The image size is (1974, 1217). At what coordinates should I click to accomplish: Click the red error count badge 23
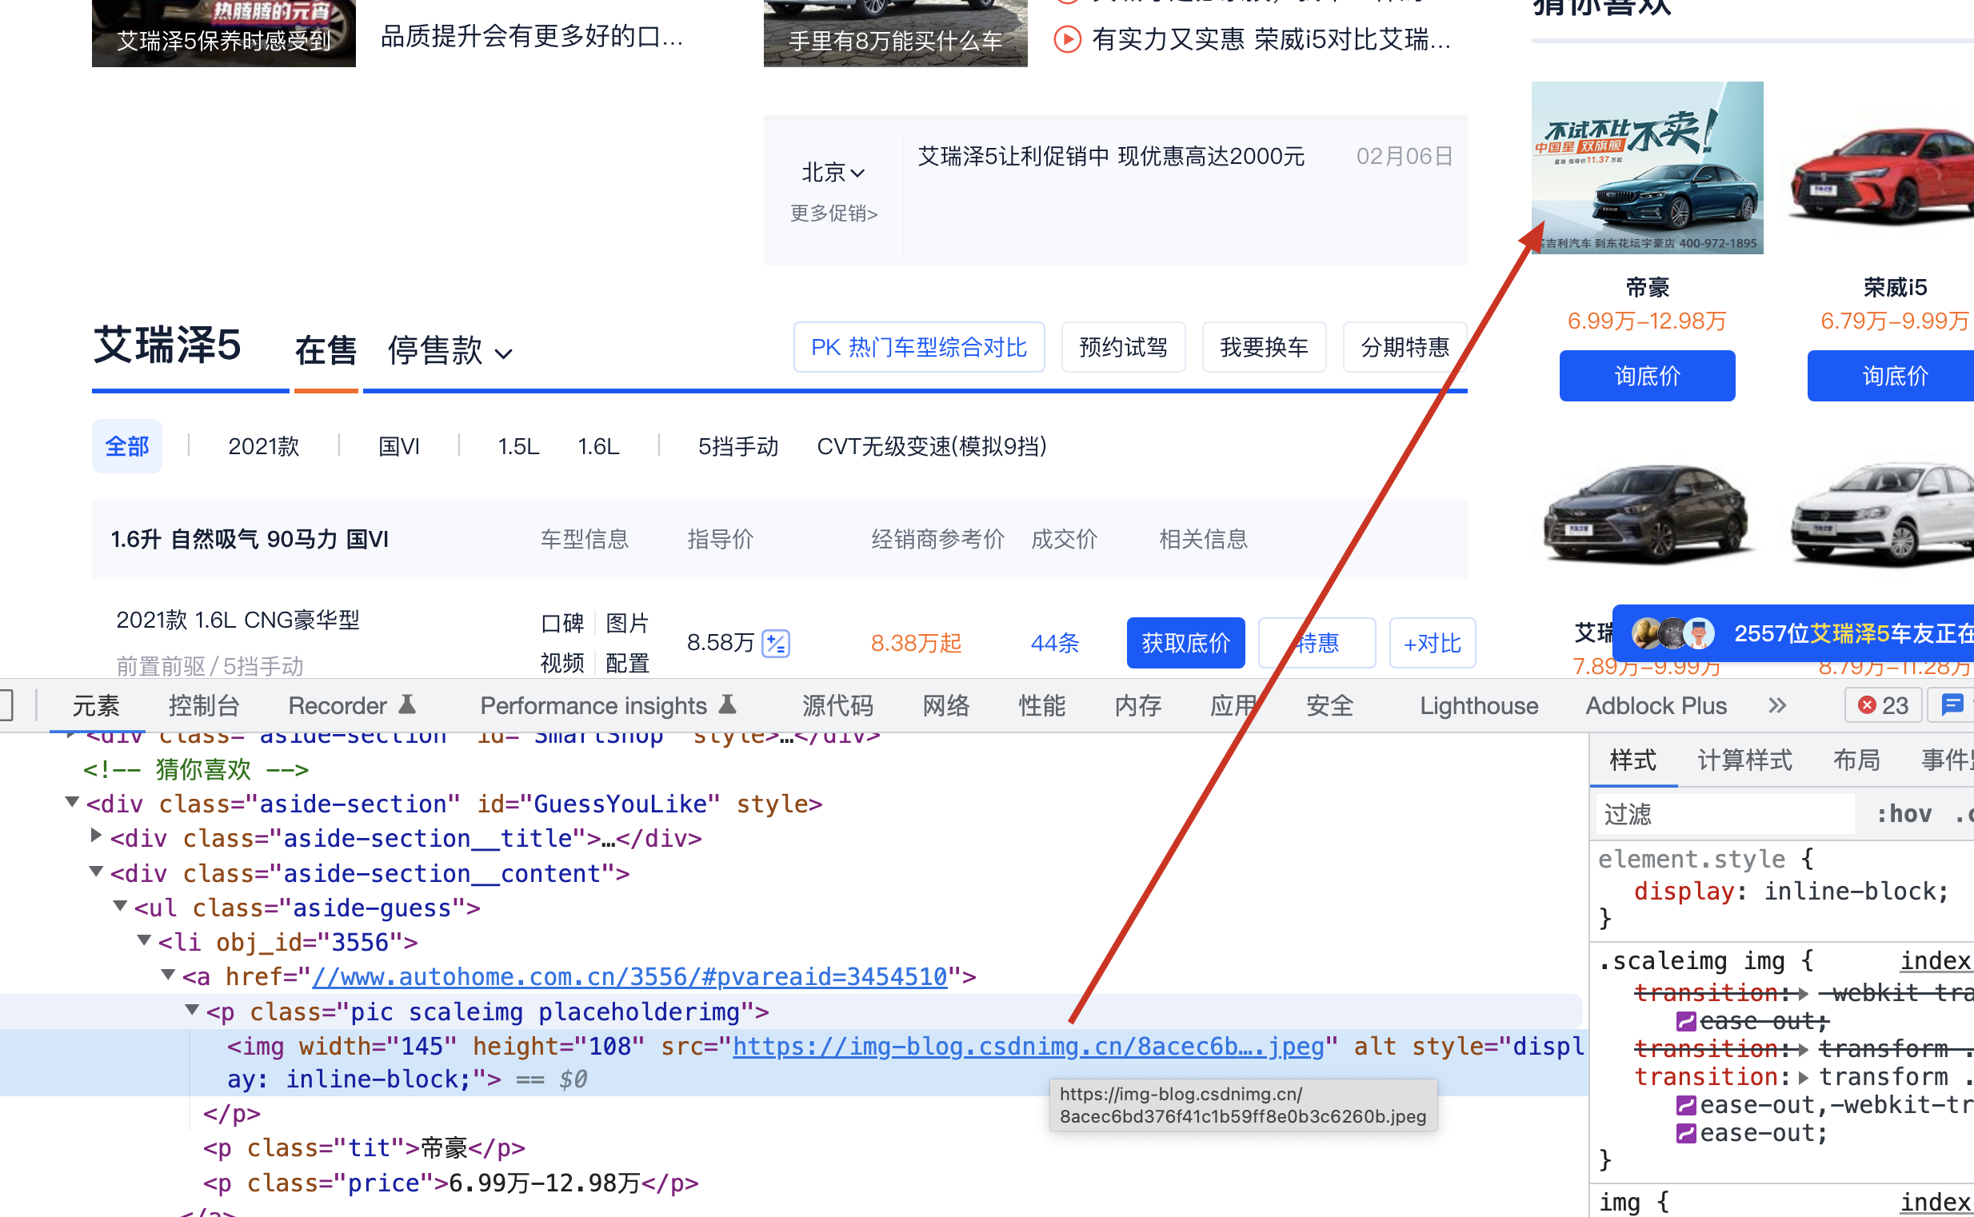coord(1882,705)
